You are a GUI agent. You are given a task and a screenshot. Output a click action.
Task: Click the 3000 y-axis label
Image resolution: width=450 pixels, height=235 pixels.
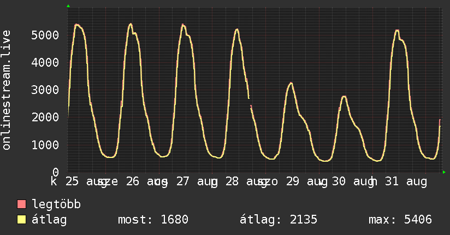(x=45, y=90)
